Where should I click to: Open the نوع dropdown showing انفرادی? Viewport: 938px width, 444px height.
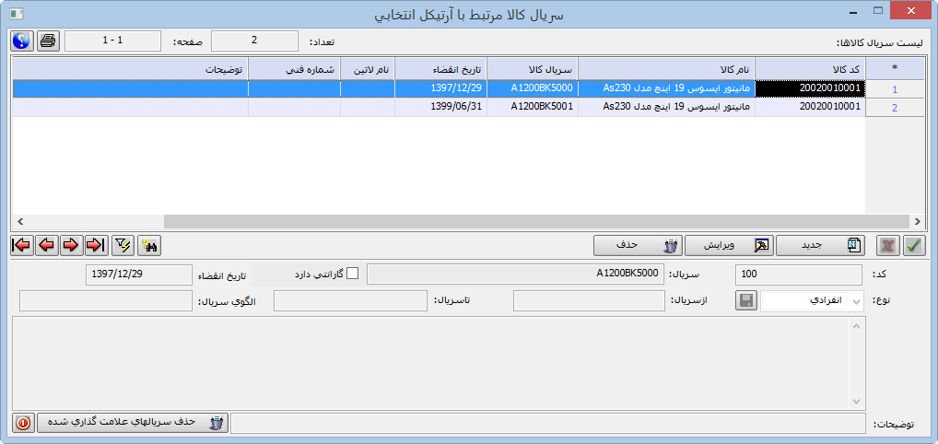point(812,301)
